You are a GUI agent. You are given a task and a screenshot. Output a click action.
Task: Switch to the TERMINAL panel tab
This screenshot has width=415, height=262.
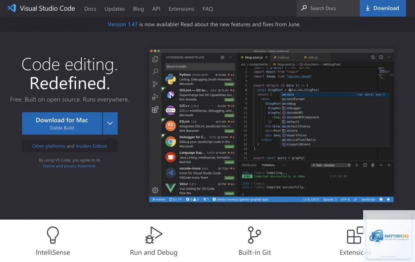click(x=269, y=165)
